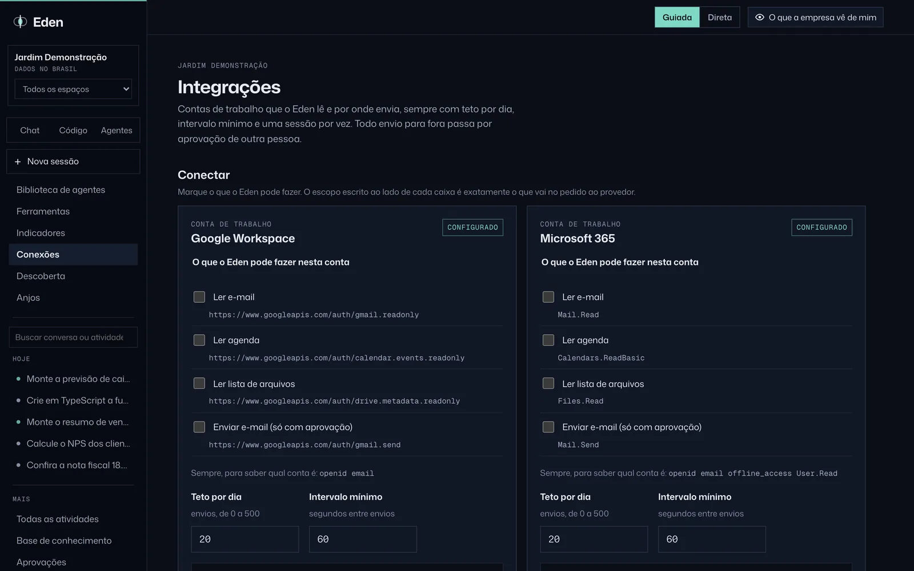The image size is (914, 571).
Task: Click the eye icon in the top bar
Action: pos(759,17)
